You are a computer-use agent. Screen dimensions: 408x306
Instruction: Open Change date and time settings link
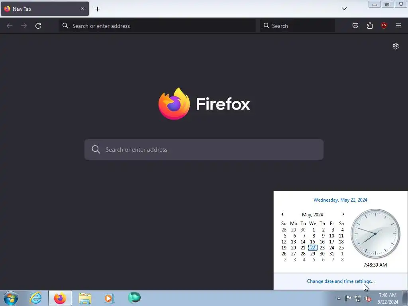(341, 281)
